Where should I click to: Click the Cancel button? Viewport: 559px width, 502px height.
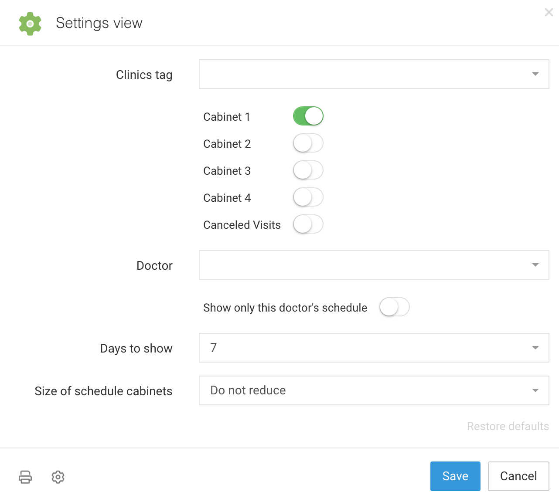coord(518,476)
